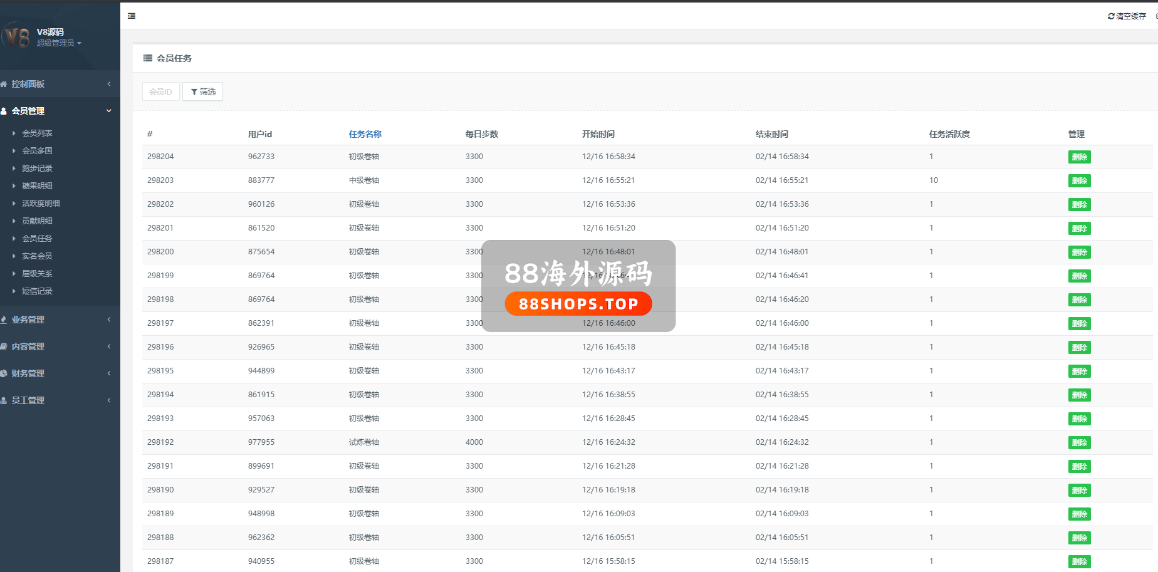Collapse the 会员管理 menu chevron
Screen dimensions: 1158x572
click(109, 111)
